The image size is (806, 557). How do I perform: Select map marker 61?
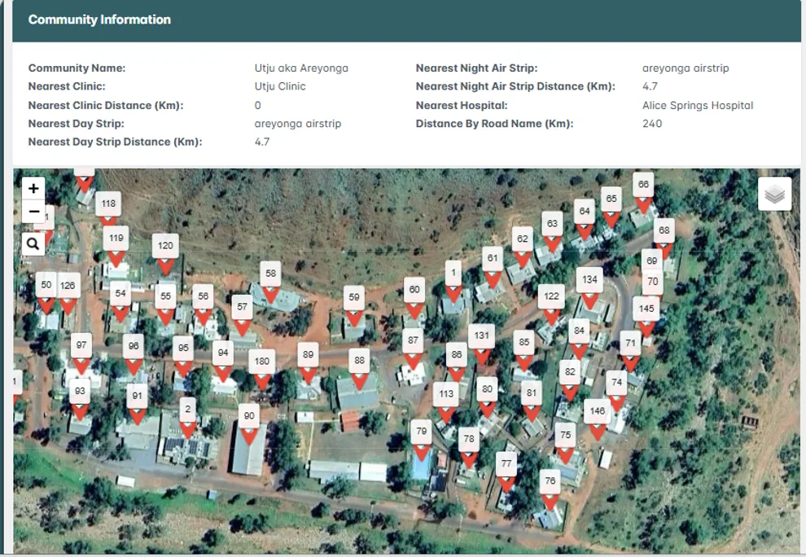point(493,266)
